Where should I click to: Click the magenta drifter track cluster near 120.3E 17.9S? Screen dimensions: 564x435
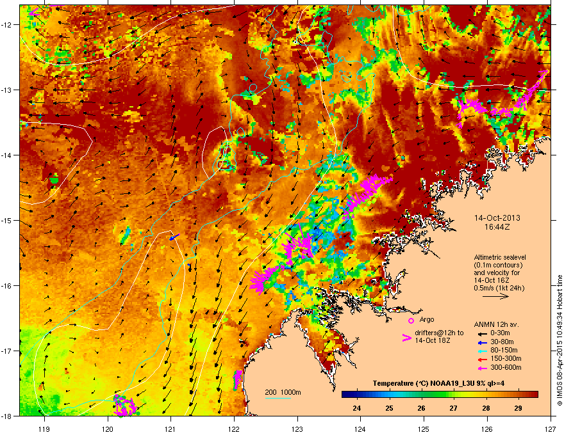[125, 405]
